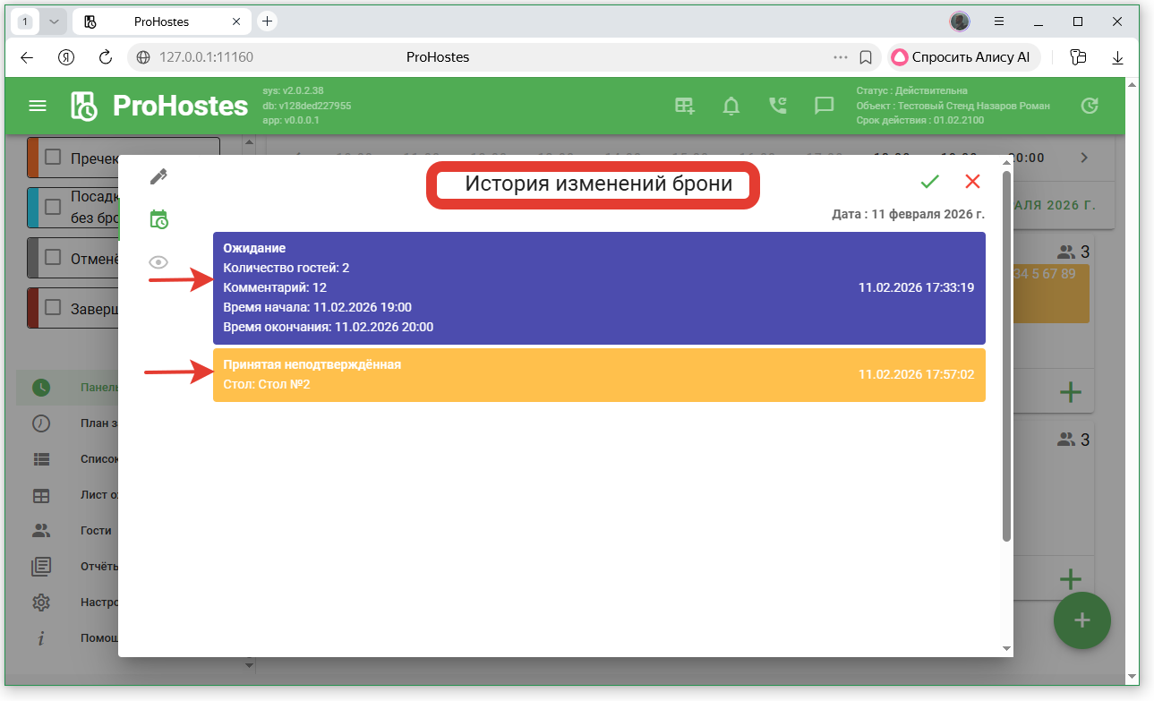
Task: Toggle the eye visibility icon in dialog
Action: pos(158,262)
